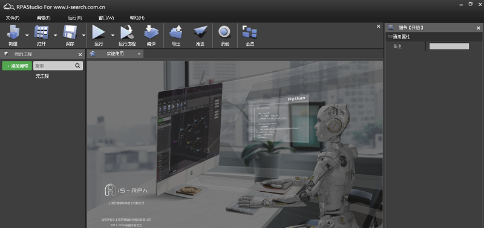Open the 窗口(W) menu

click(106, 18)
